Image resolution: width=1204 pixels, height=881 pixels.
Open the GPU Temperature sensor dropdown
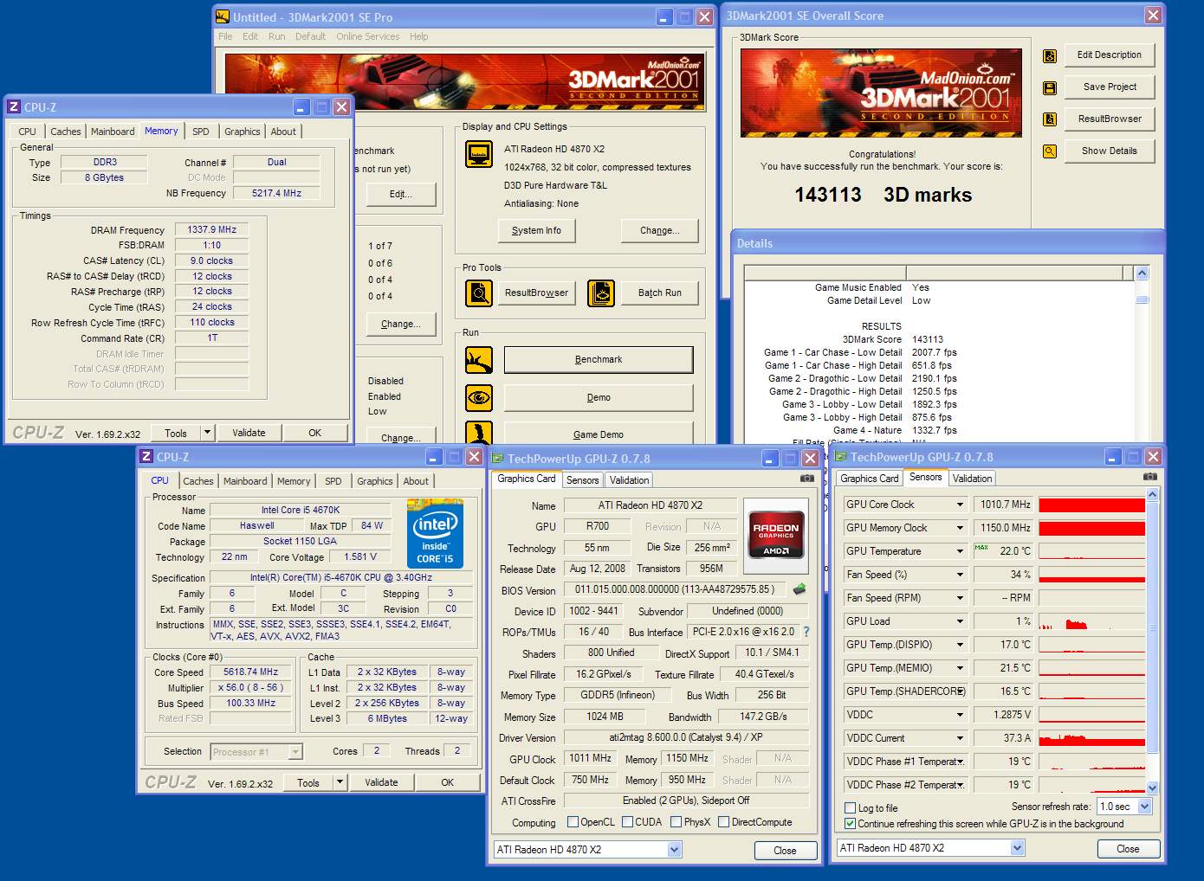point(960,551)
